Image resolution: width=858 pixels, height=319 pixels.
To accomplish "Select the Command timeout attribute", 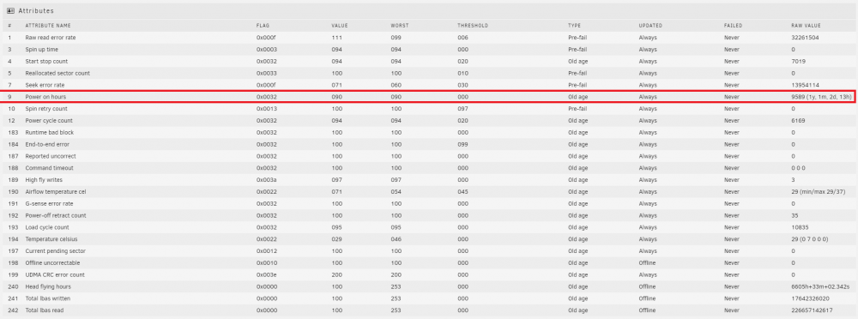I will 49,168.
